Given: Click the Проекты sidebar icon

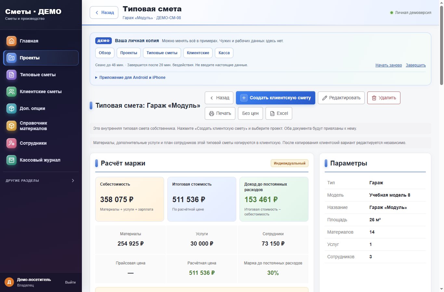Looking at the screenshot, I should point(11,58).
